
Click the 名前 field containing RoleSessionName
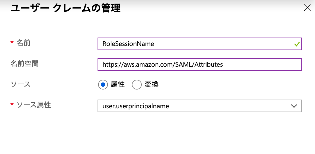[200, 44]
